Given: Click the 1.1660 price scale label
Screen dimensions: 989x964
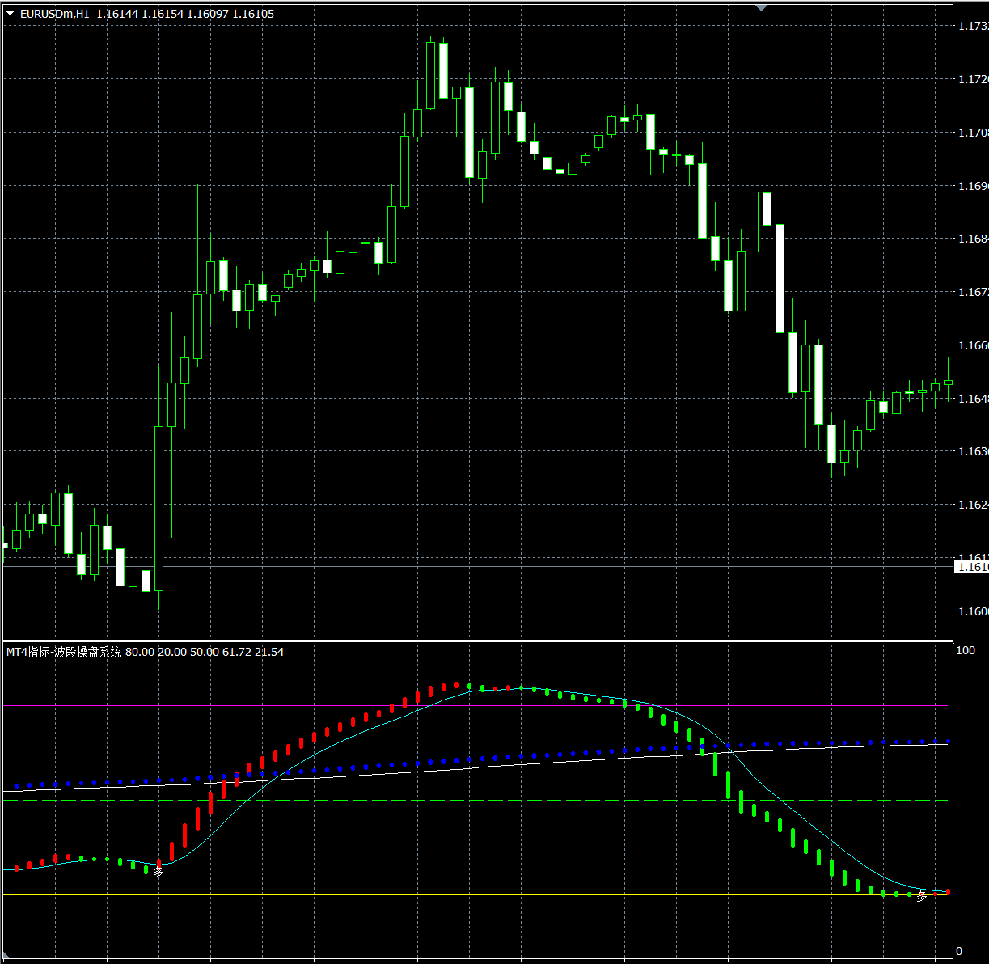Looking at the screenshot, I should point(972,345).
